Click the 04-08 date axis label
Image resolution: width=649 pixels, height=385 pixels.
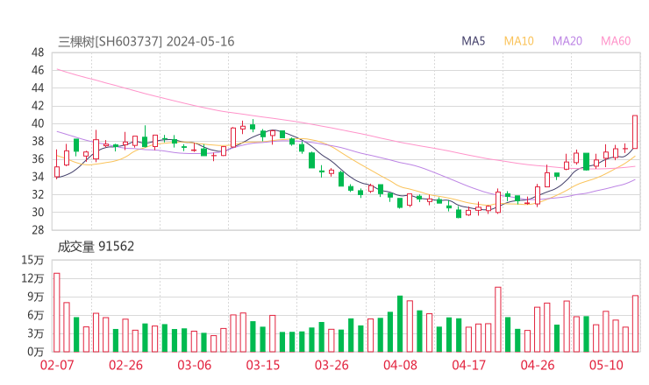pyautogui.click(x=400, y=365)
